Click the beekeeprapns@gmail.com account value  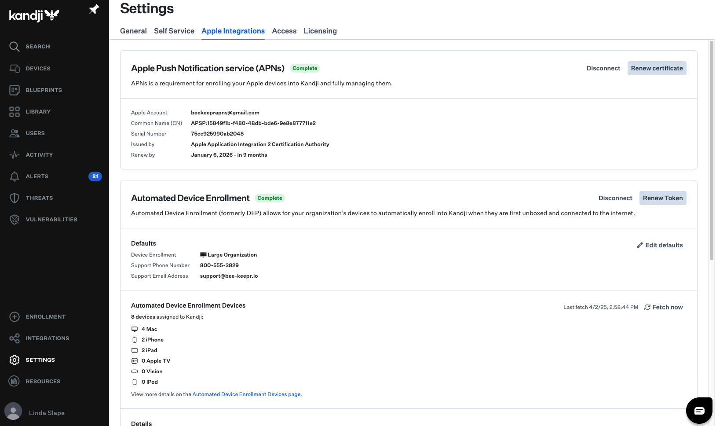225,113
